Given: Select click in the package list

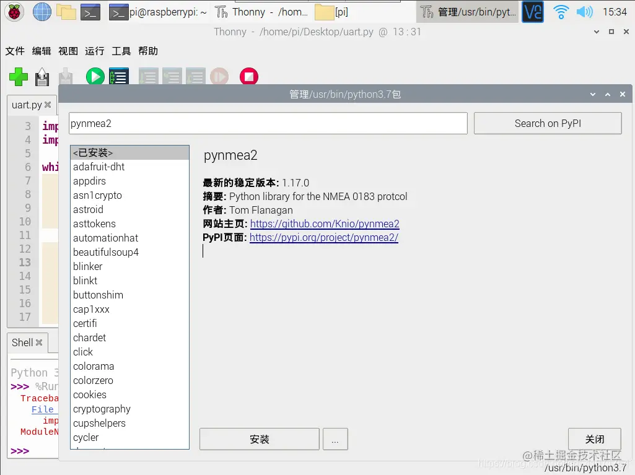Looking at the screenshot, I should (x=129, y=352).
